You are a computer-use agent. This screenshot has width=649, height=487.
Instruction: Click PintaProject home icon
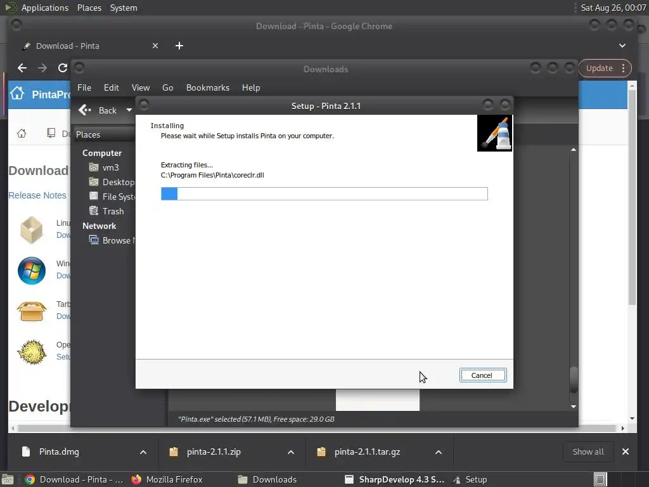(17, 94)
